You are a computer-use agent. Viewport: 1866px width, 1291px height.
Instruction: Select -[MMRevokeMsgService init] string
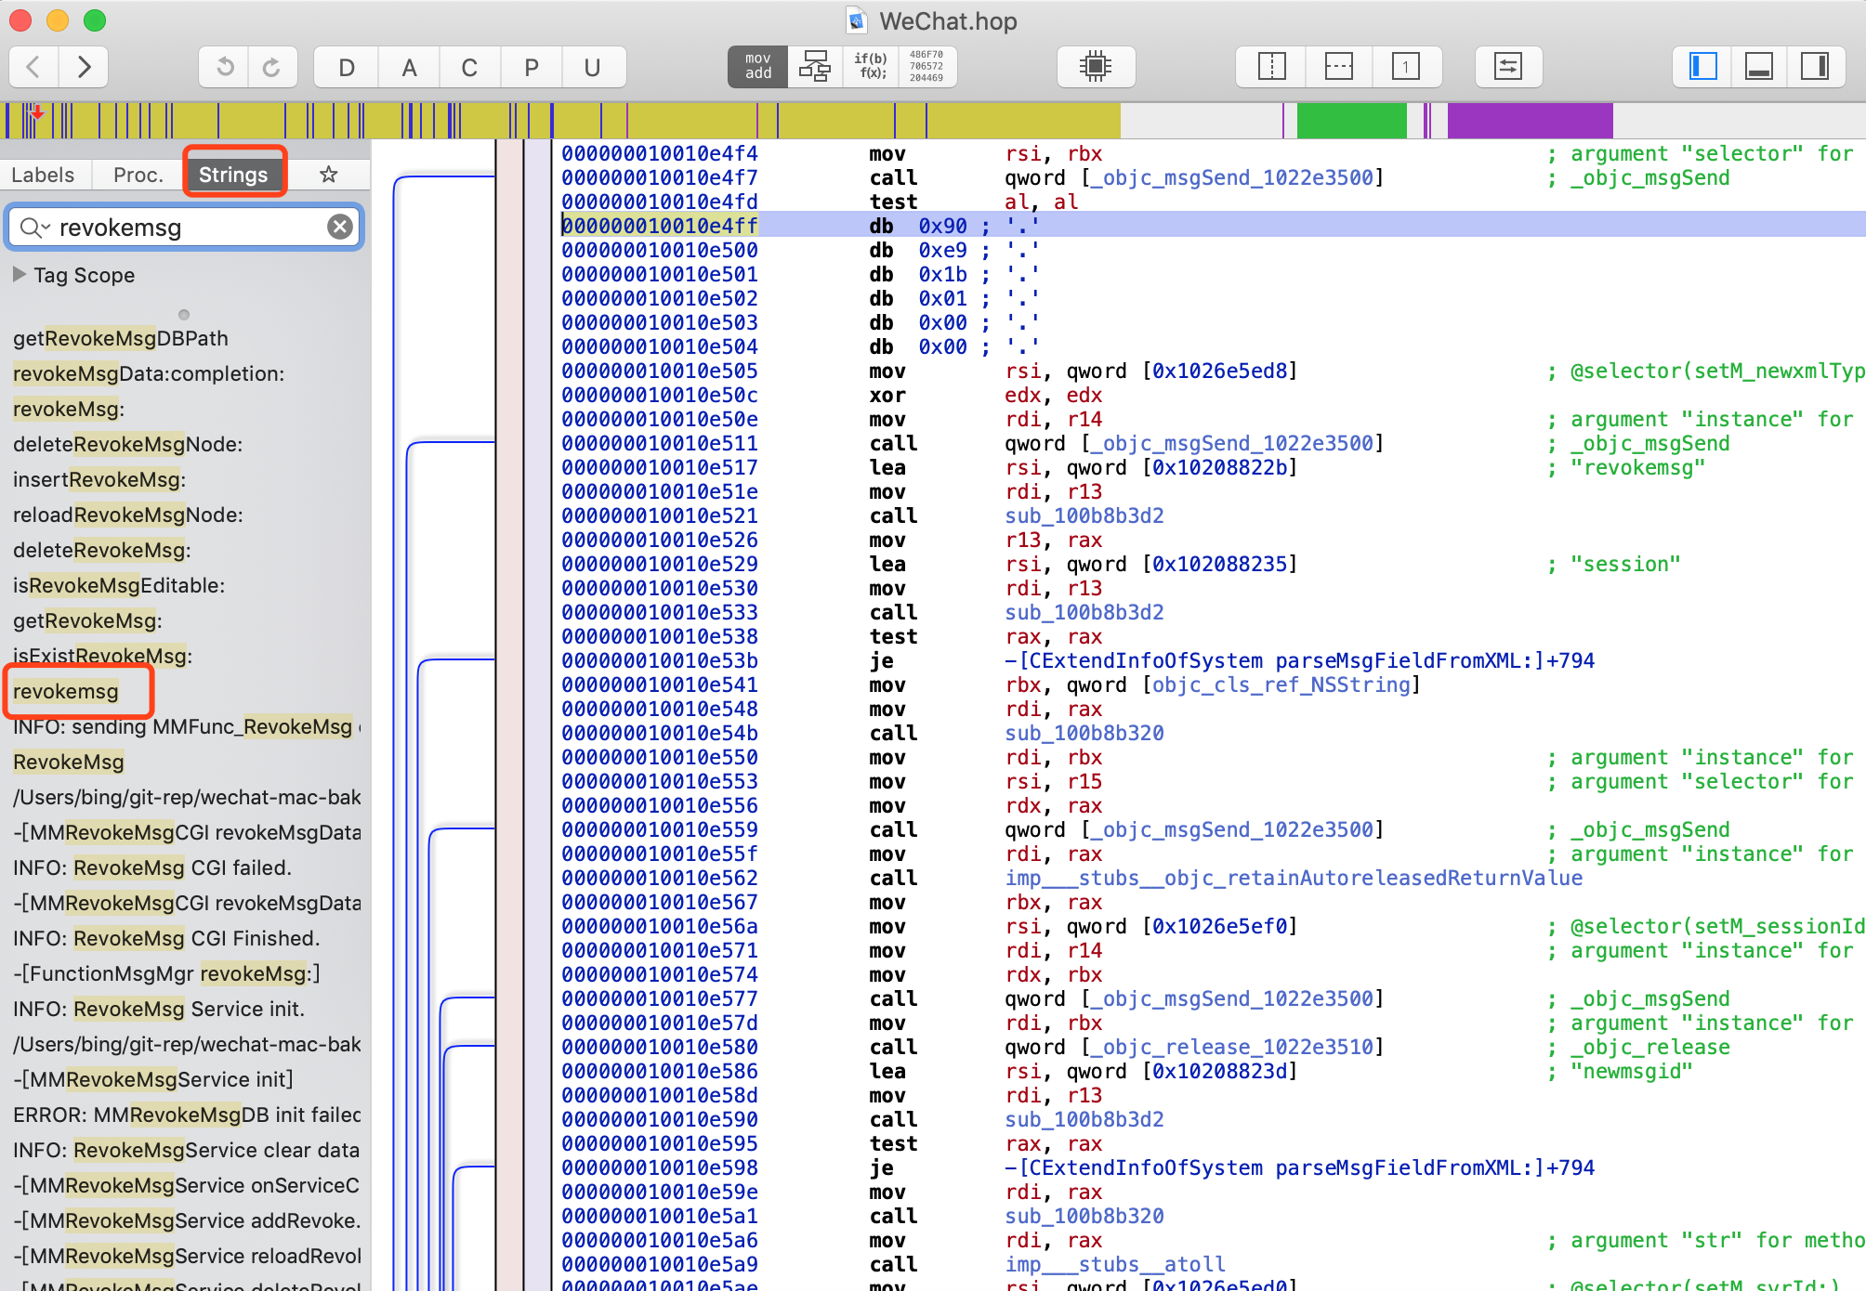(x=153, y=1079)
